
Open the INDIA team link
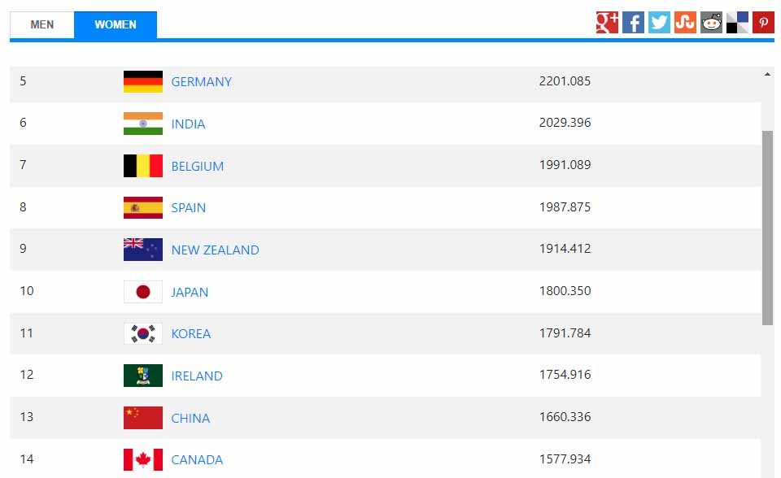pyautogui.click(x=188, y=124)
